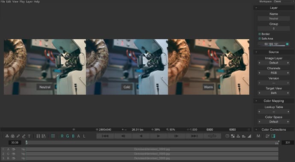
Task: Jump to the first frame
Action: (105, 136)
